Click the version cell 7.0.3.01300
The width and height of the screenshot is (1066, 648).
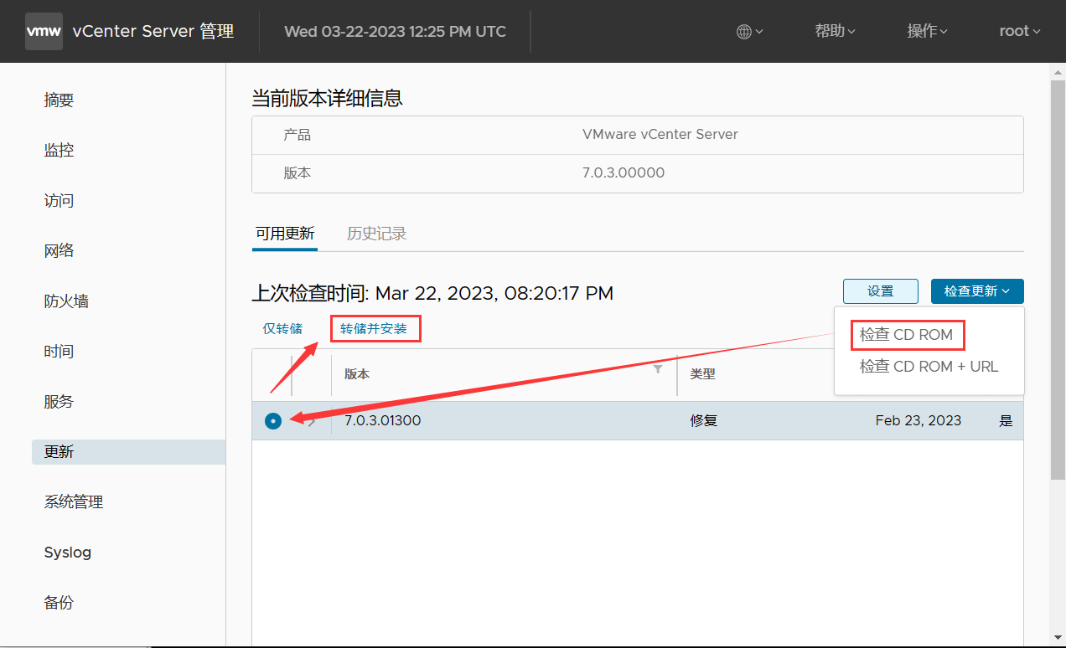click(x=383, y=420)
